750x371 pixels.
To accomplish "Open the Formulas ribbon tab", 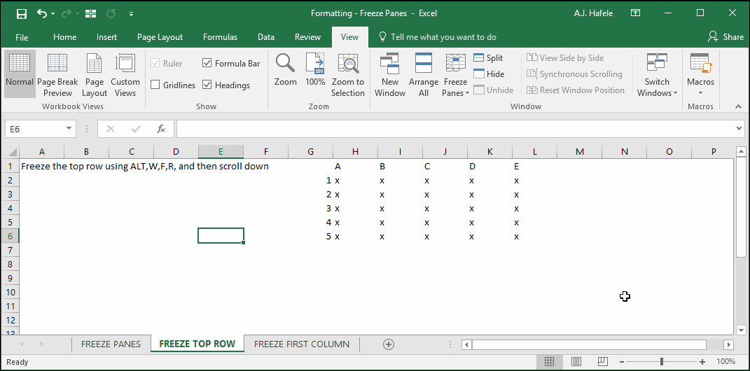I will [x=220, y=37].
